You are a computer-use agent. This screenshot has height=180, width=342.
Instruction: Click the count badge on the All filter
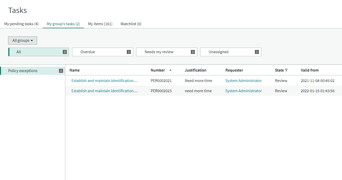click(65, 52)
